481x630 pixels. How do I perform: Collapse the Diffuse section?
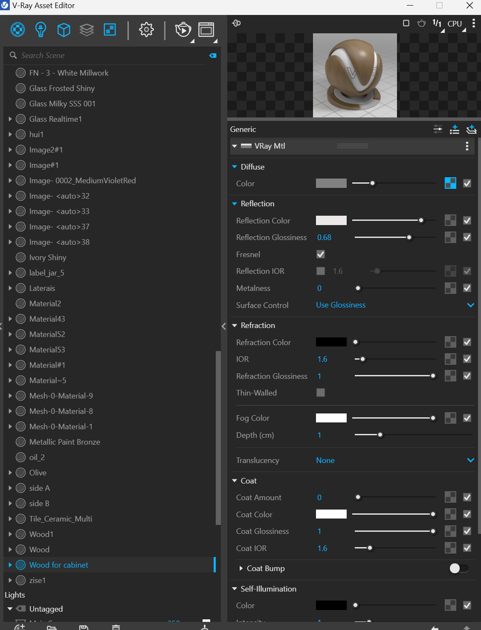[235, 167]
